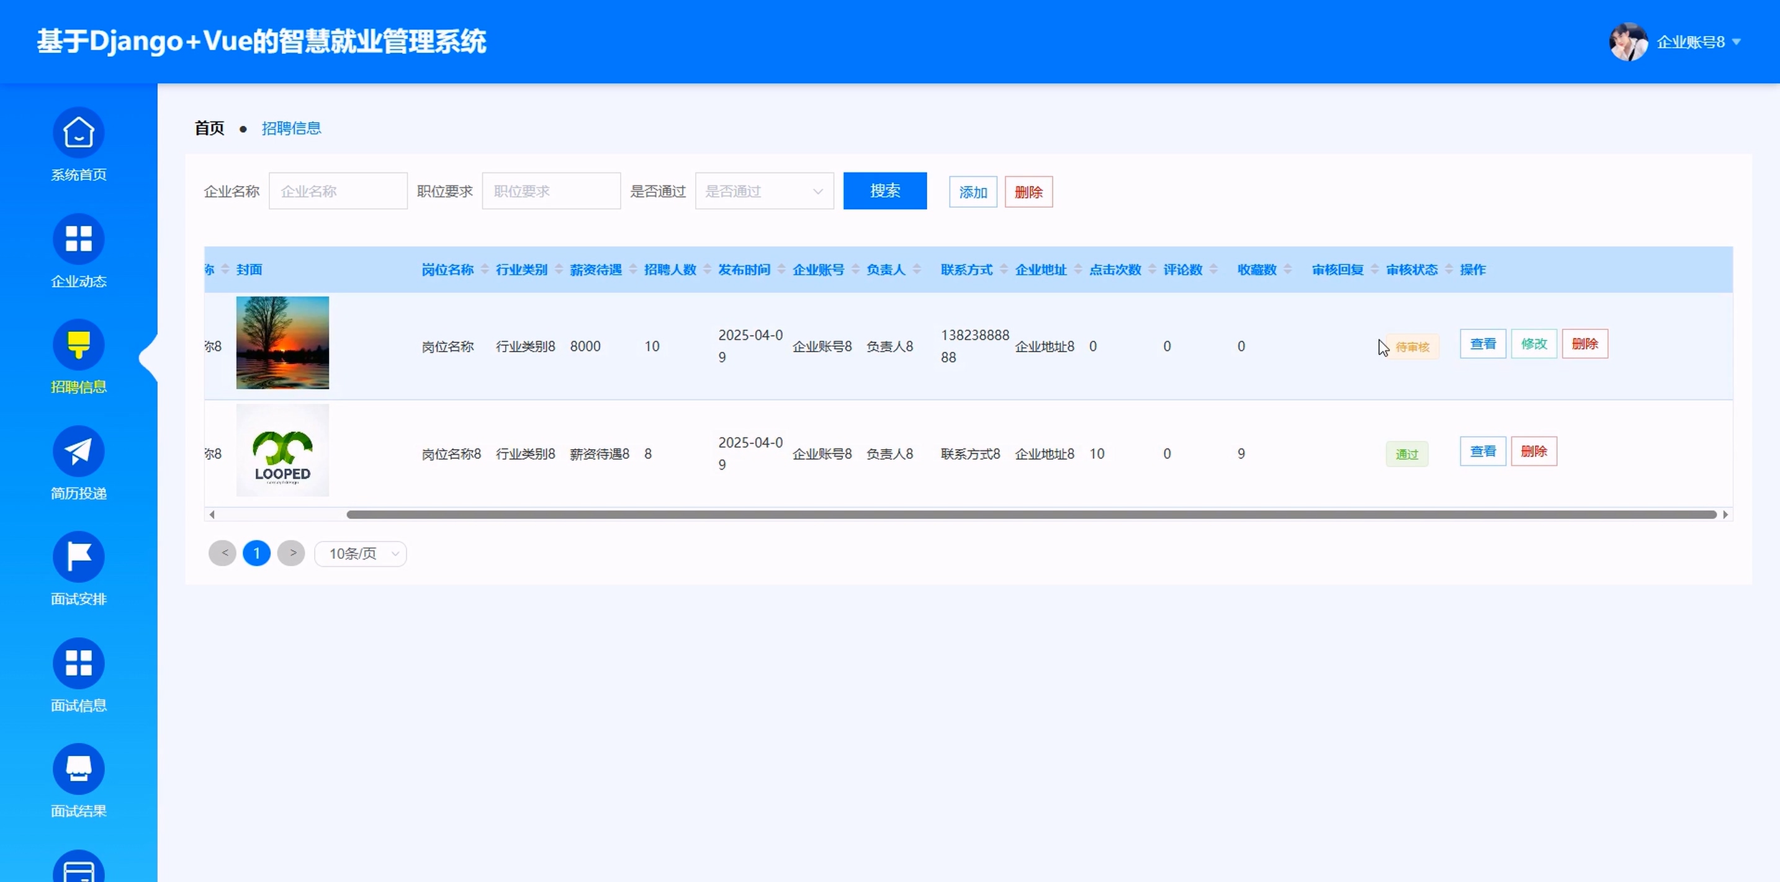This screenshot has height=882, width=1780.
Task: Toggle sorting on 点击次数 column
Action: click(1152, 269)
